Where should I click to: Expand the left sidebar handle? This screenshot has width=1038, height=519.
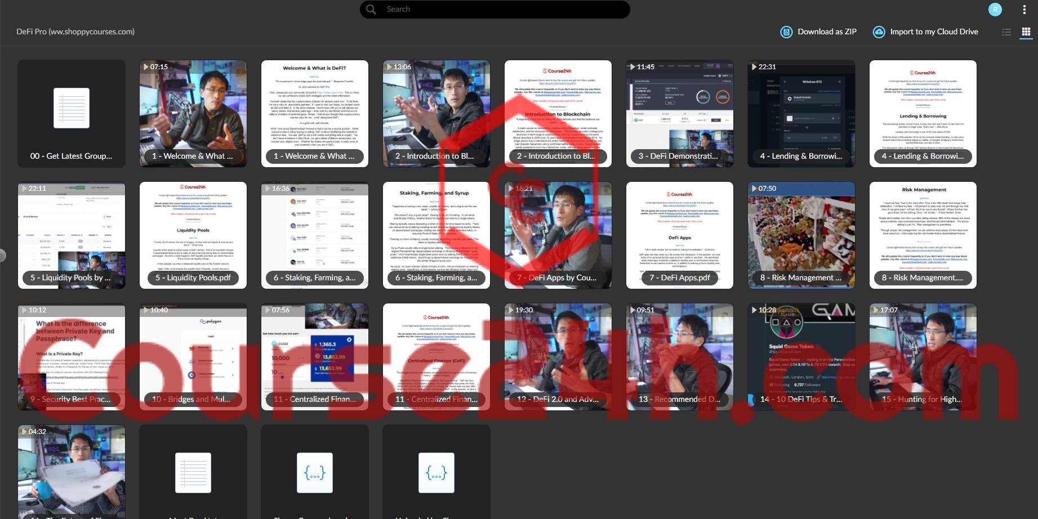(2, 256)
